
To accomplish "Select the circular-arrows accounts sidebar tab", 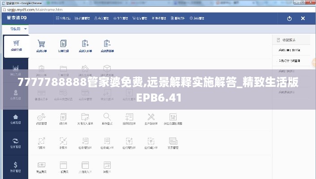I will tap(16, 143).
